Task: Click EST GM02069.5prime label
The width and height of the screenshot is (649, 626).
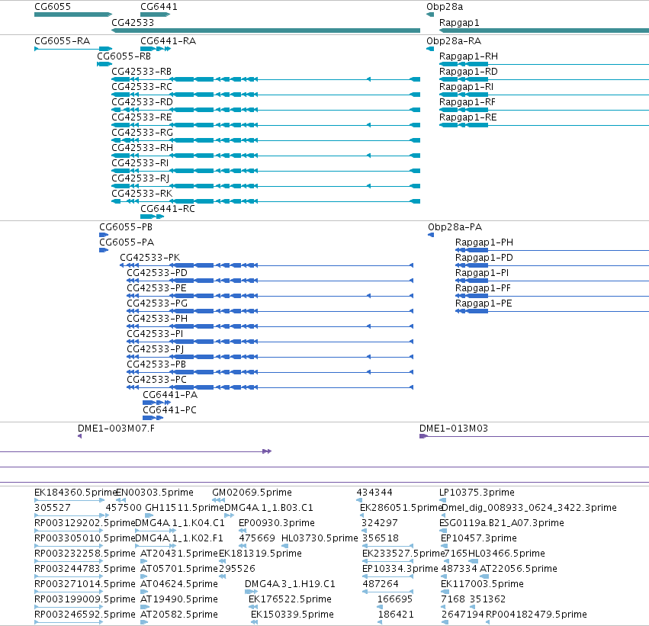Action: point(252,493)
